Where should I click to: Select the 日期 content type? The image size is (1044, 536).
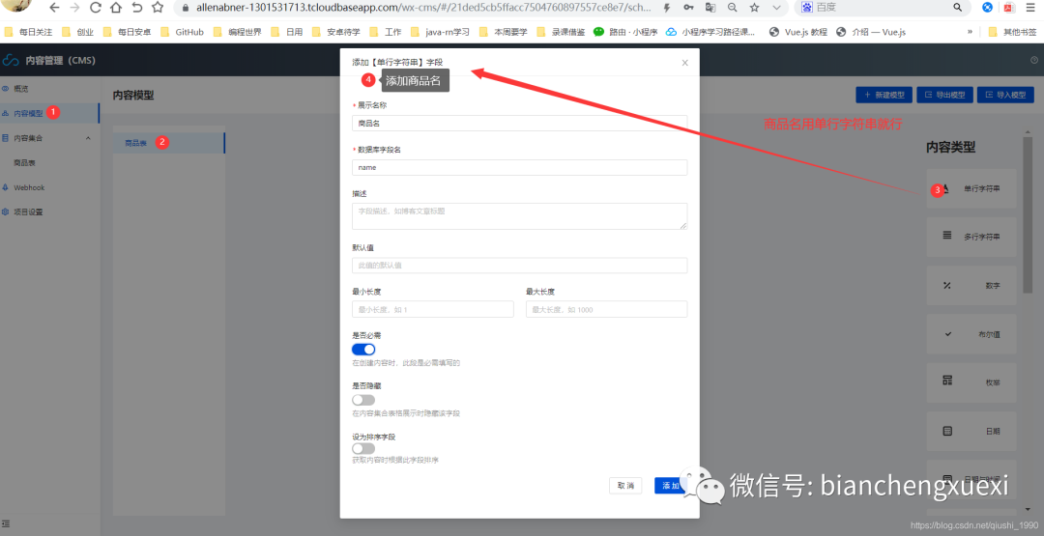[x=971, y=431]
